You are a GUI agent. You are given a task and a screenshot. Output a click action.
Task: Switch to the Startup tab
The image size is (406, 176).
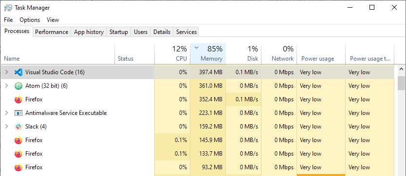pos(119,32)
